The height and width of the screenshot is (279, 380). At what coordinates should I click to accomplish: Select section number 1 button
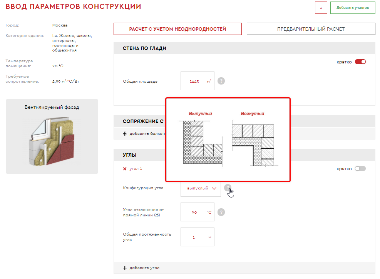[x=321, y=8]
